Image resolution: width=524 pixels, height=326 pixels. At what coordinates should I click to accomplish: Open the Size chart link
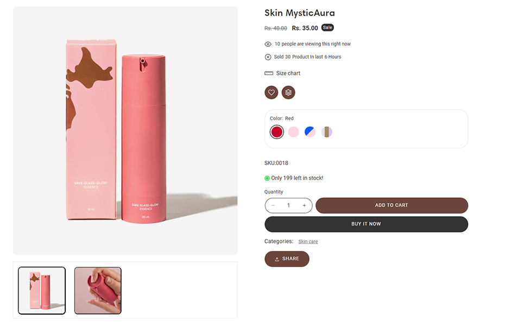tap(288, 73)
